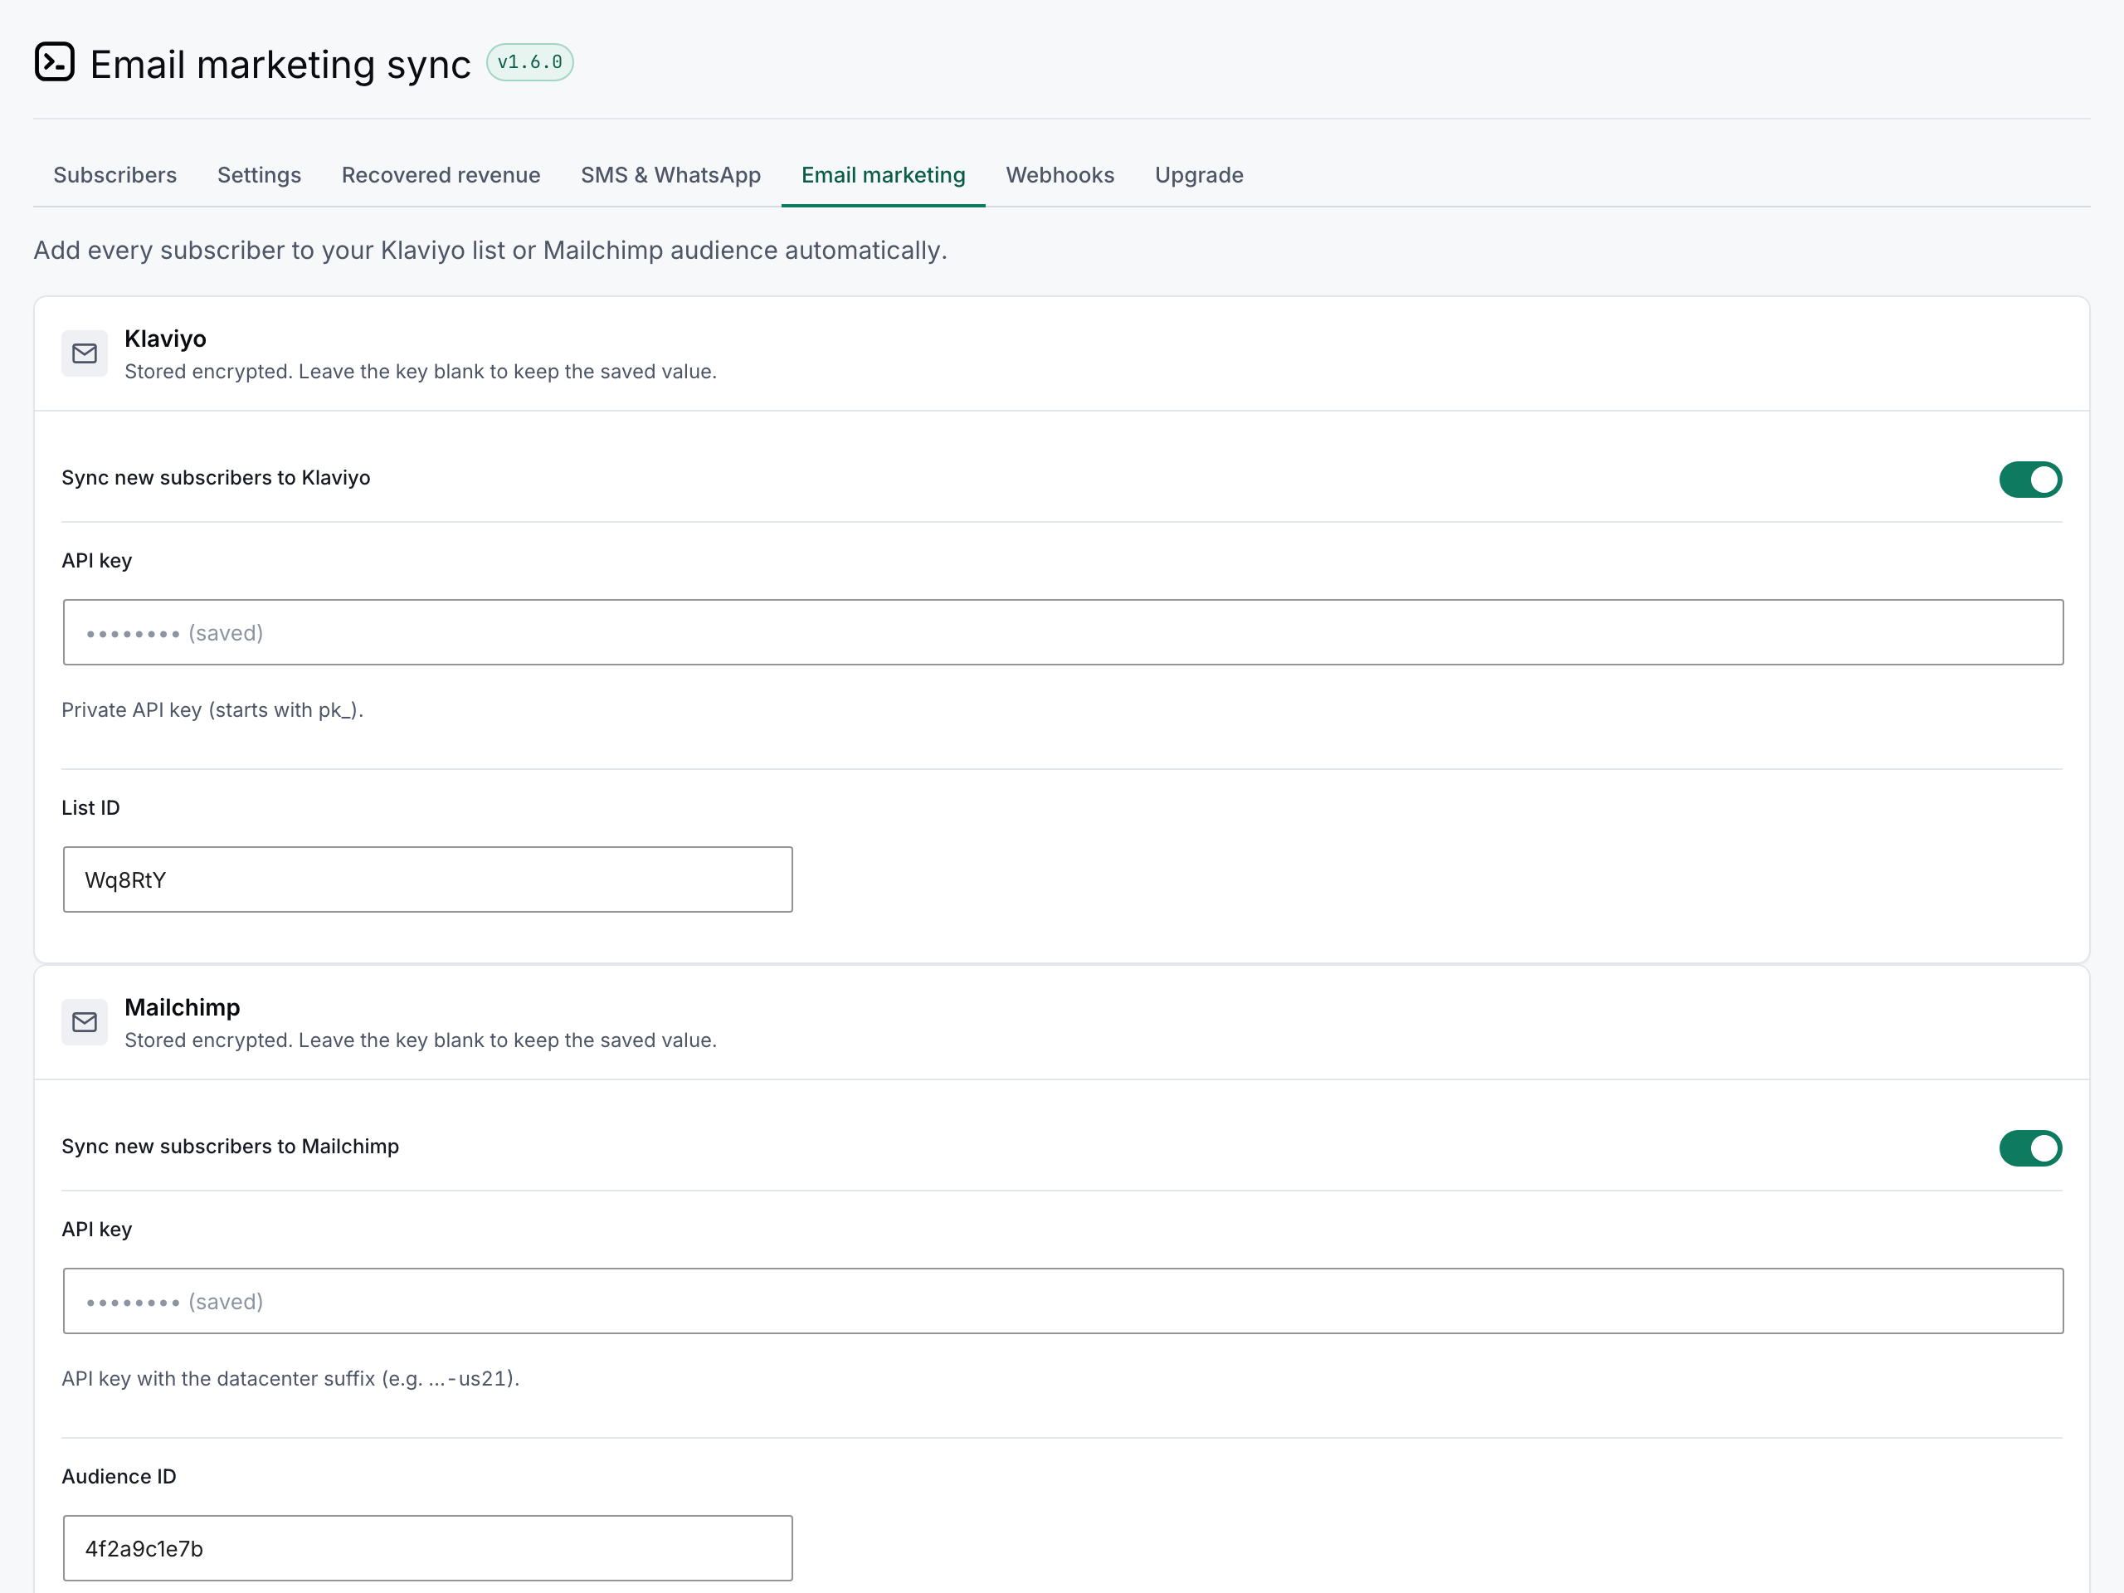The height and width of the screenshot is (1593, 2124).
Task: Click the 'Sync new subscribers to Mailchimp' label
Action: click(231, 1147)
